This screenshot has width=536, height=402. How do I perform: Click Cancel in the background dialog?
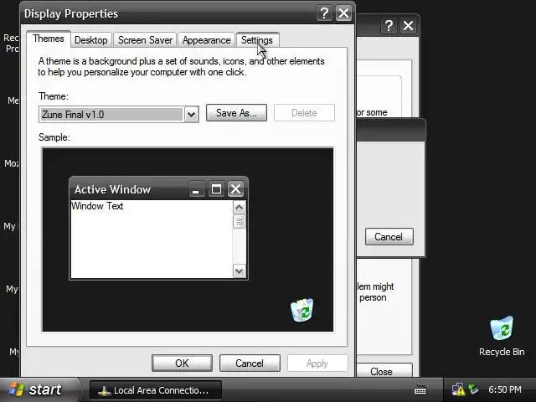pos(389,236)
